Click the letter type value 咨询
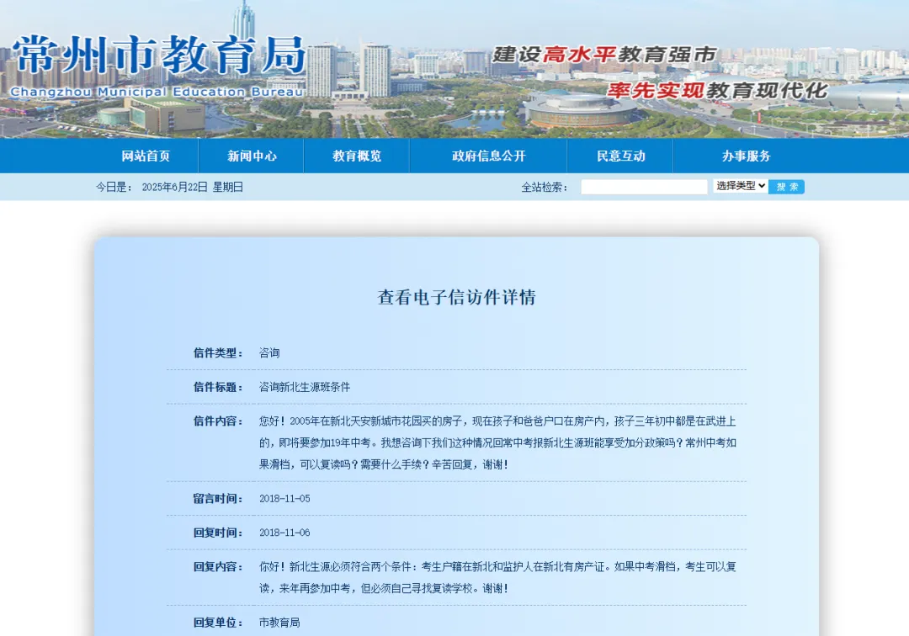This screenshot has height=636, width=909. pos(269,352)
